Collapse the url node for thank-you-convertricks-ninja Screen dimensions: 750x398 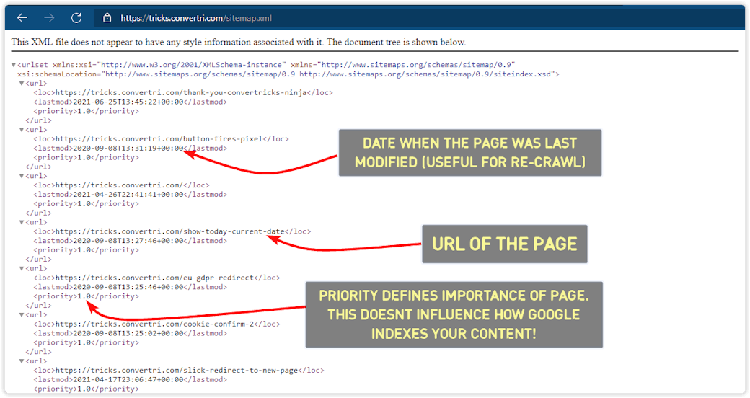22,84
